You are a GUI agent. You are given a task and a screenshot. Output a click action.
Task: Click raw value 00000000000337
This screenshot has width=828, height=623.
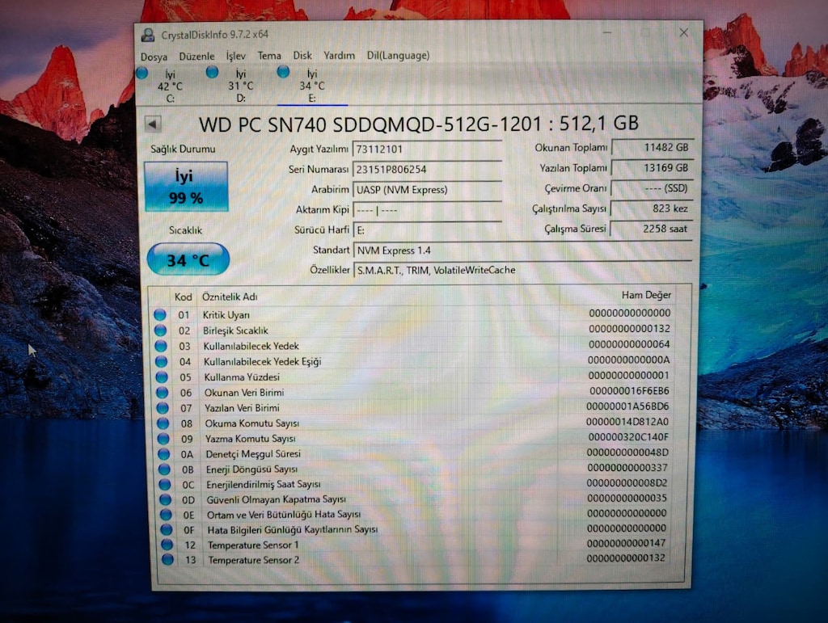point(627,468)
